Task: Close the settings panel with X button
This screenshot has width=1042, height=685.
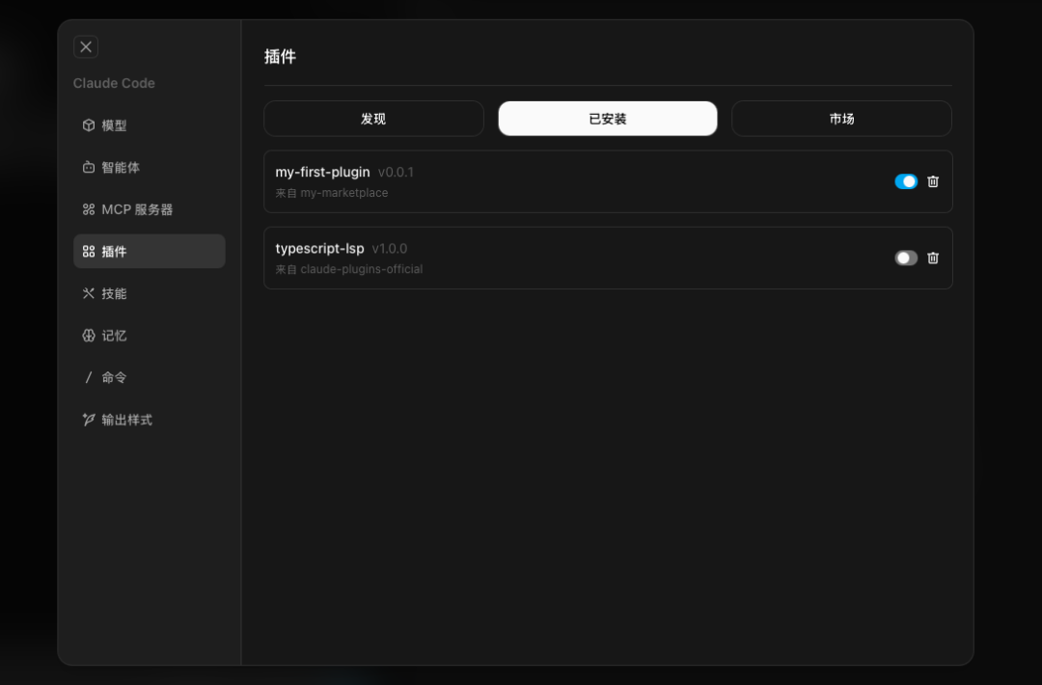Action: (86, 46)
